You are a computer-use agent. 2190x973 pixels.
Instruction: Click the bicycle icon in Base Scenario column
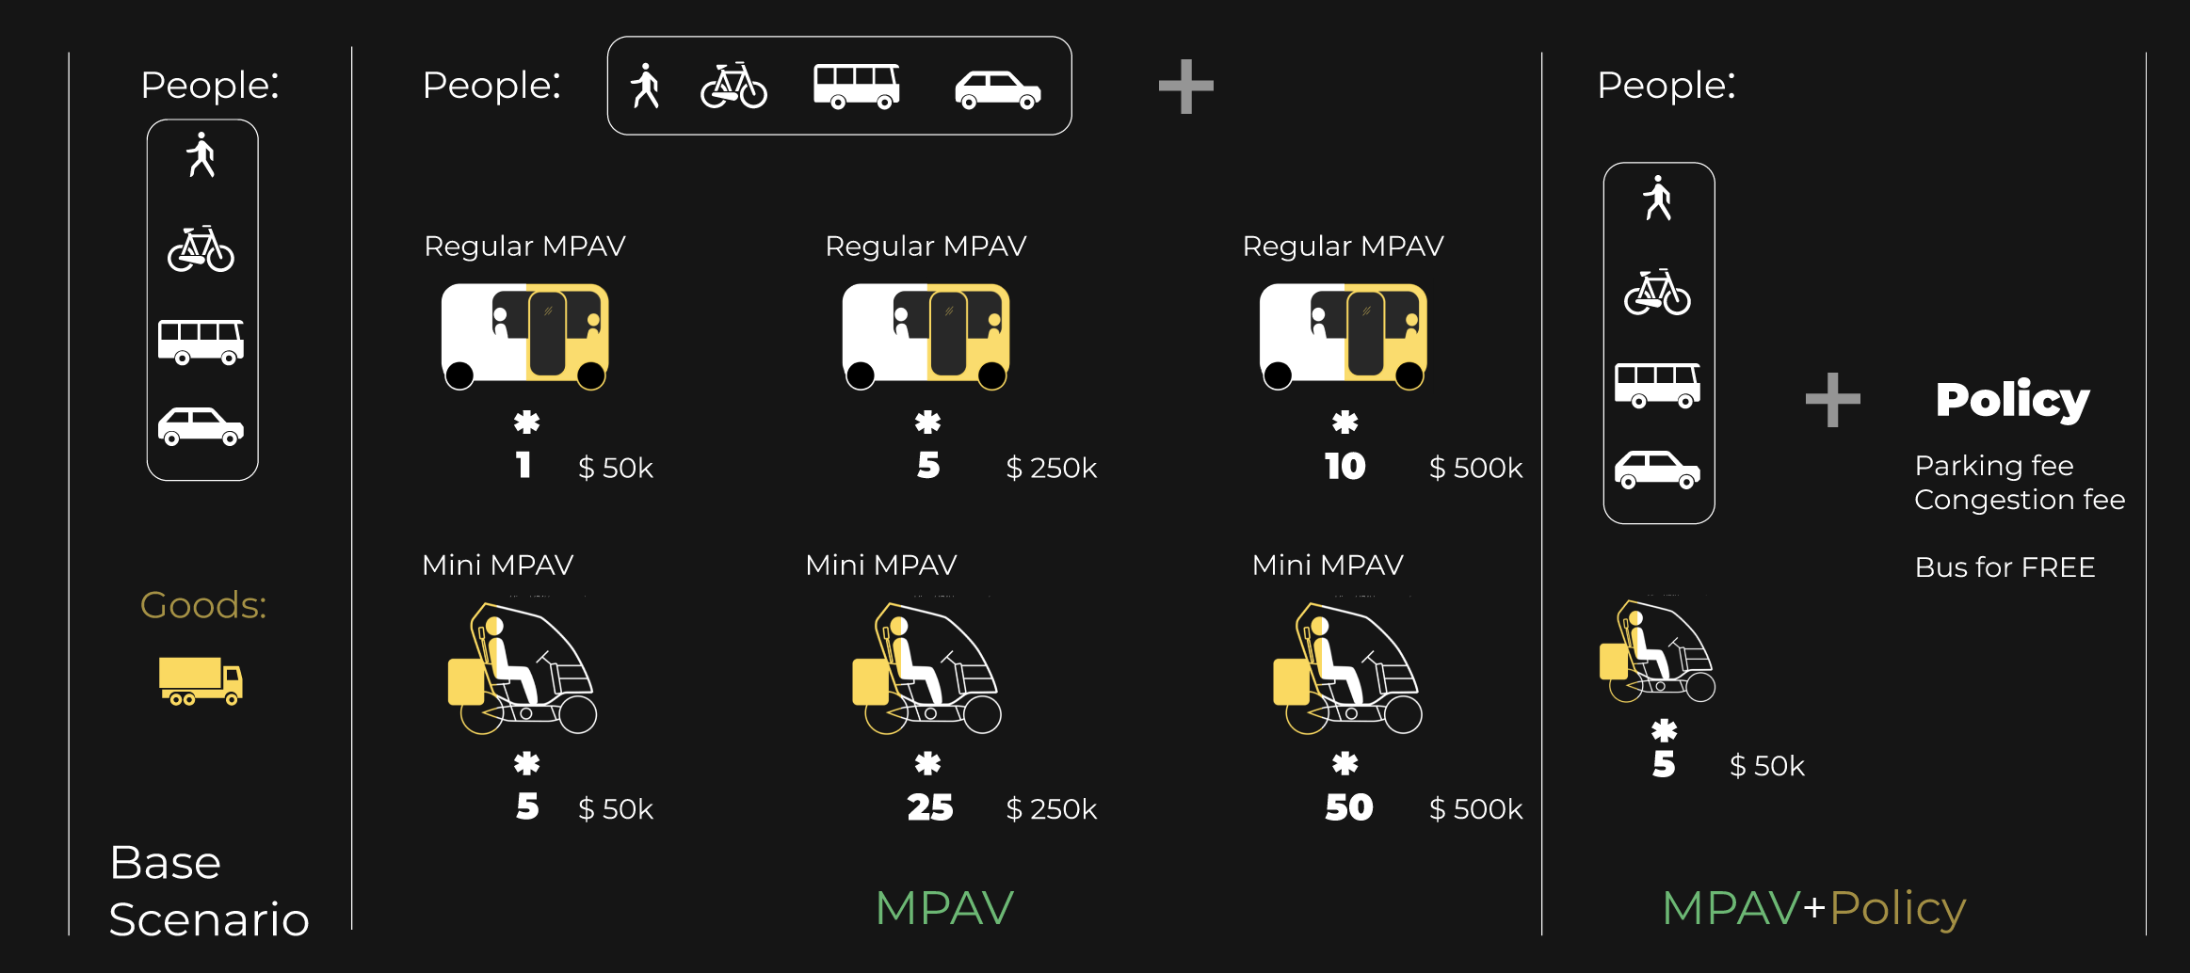201,248
